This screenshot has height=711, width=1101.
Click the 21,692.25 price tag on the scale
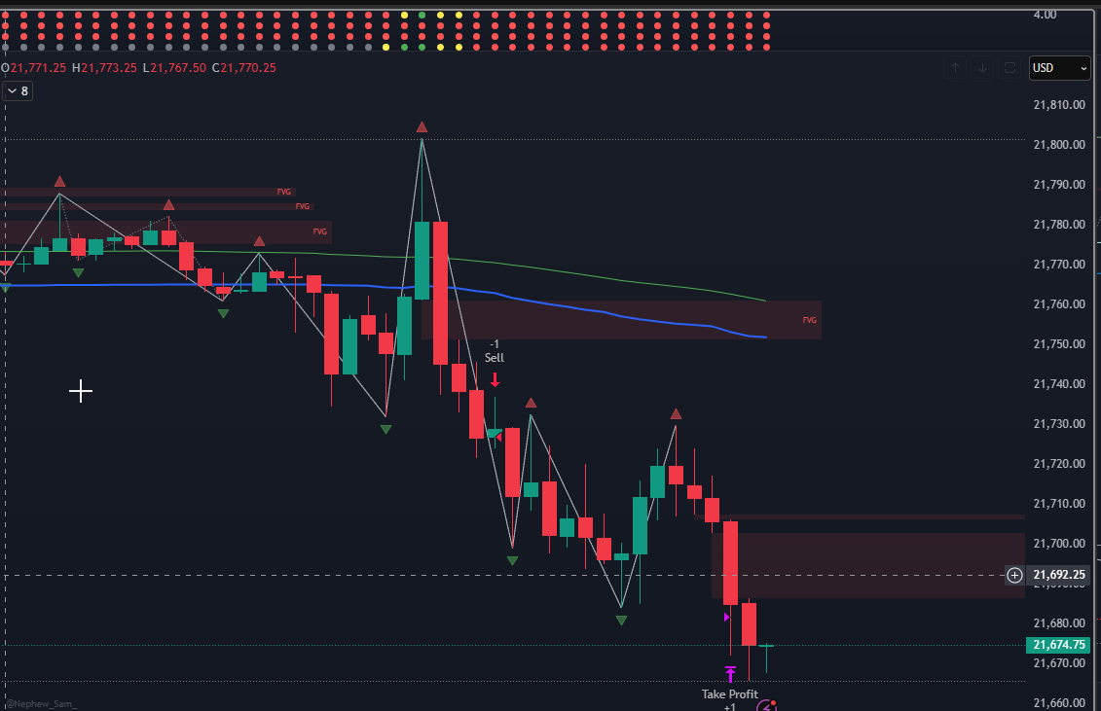click(x=1058, y=575)
